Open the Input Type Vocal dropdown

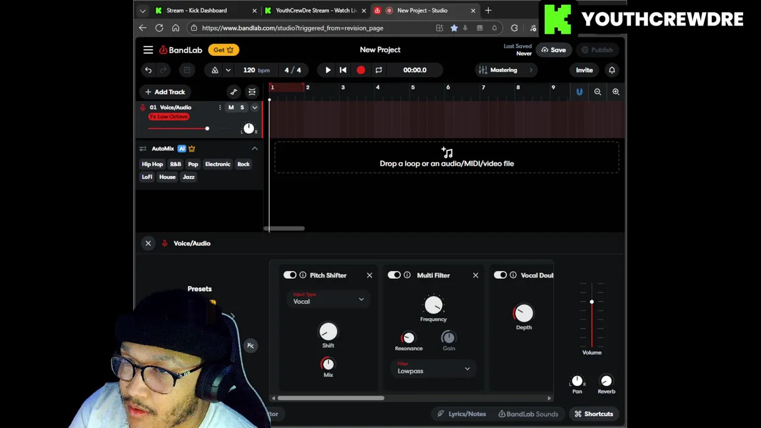point(328,299)
